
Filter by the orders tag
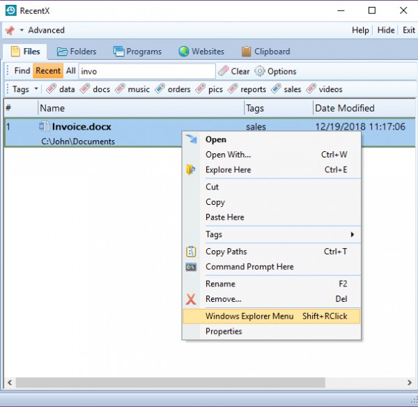coord(173,89)
